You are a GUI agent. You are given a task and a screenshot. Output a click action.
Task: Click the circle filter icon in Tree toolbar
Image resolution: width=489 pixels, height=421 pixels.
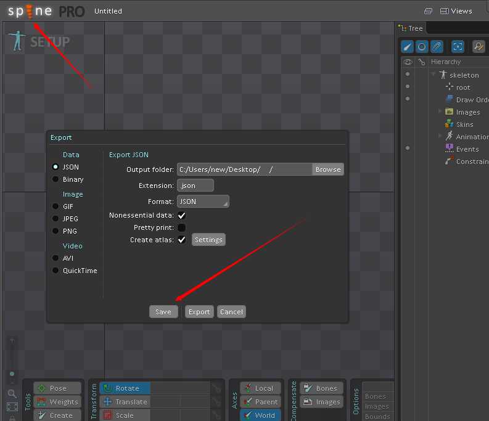click(422, 47)
